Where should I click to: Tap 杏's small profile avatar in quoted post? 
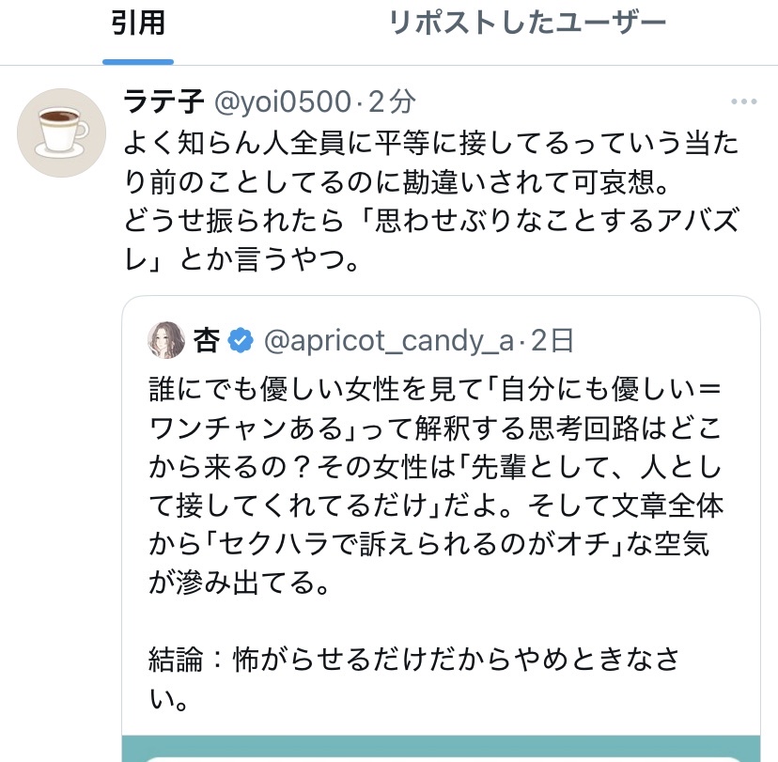(x=166, y=340)
